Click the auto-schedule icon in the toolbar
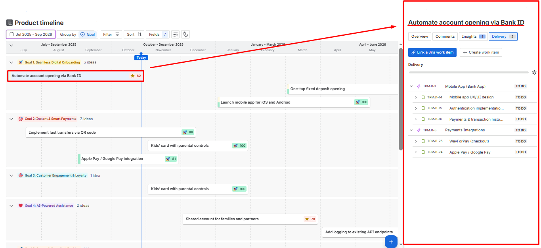This screenshot has height=248, width=541. 185,35
